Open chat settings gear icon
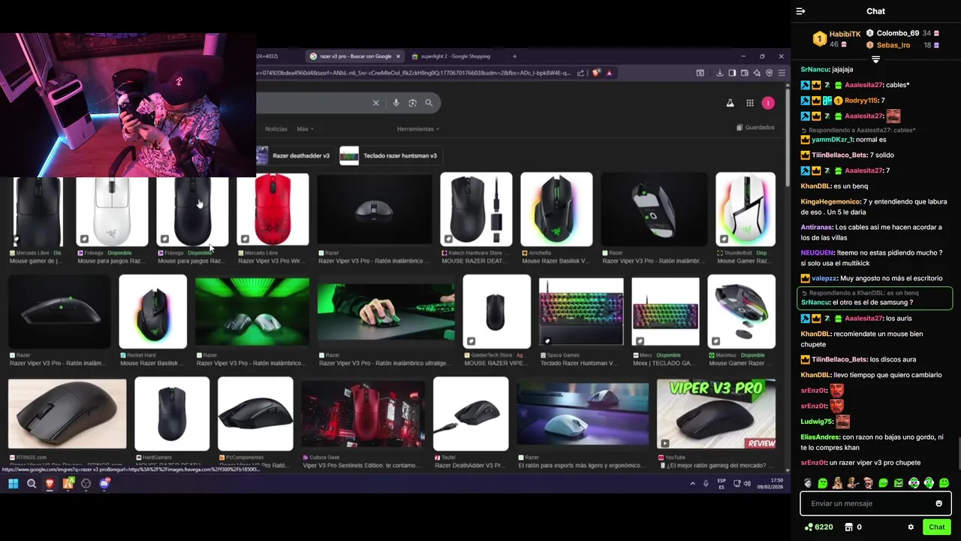Viewport: 961px width, 541px height. 911,527
